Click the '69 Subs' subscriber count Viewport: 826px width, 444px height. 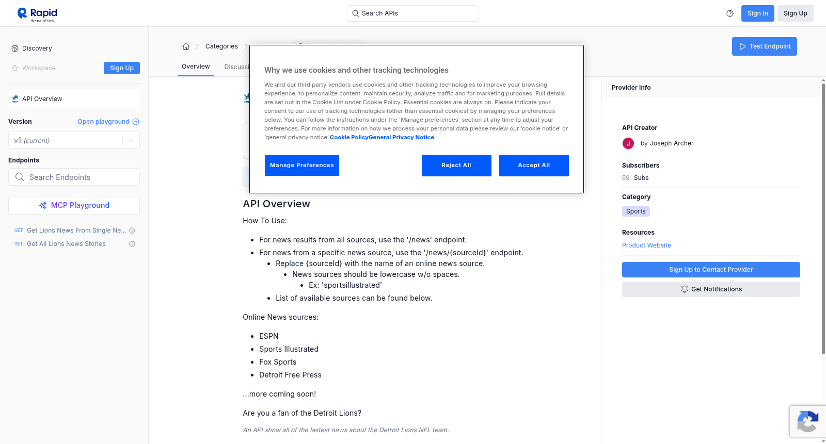click(x=635, y=178)
